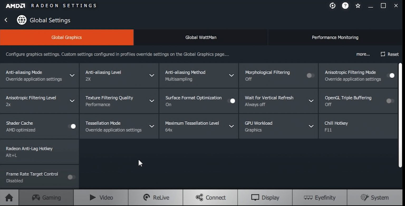Click the 'Override application settings' text under Anti-aliasing Mode
The image size is (405, 206).
point(34,79)
